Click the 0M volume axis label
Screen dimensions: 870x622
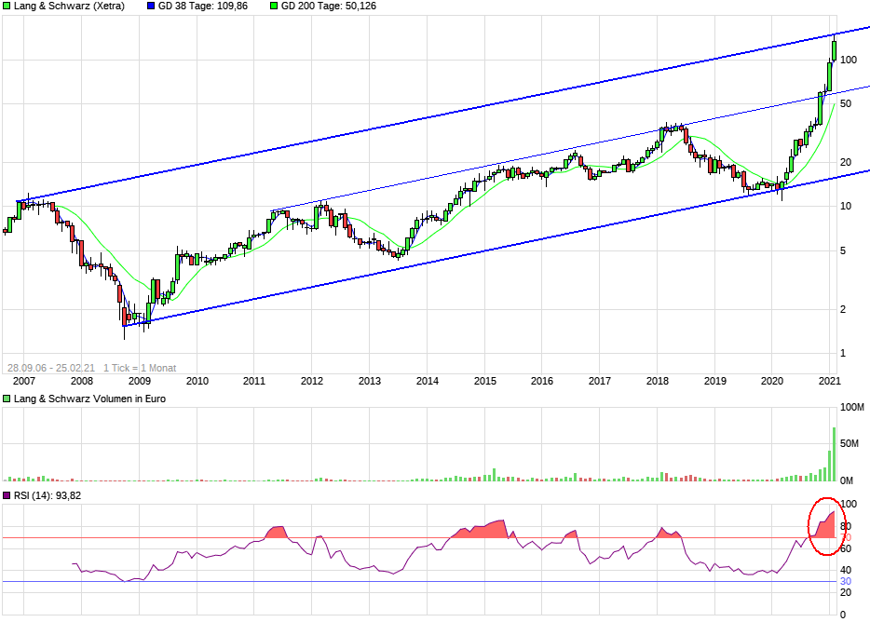coord(846,481)
